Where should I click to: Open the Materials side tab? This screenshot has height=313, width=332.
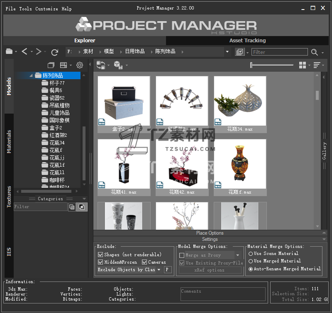9,141
